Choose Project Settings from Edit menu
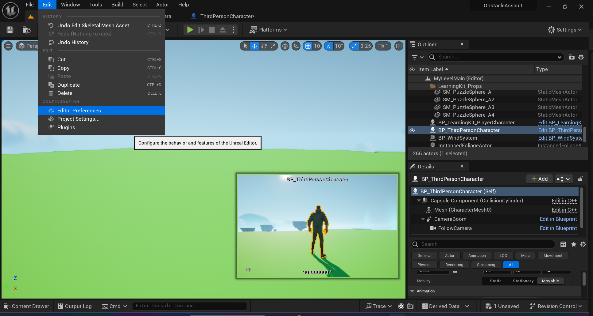This screenshot has width=593, height=316. [101, 119]
